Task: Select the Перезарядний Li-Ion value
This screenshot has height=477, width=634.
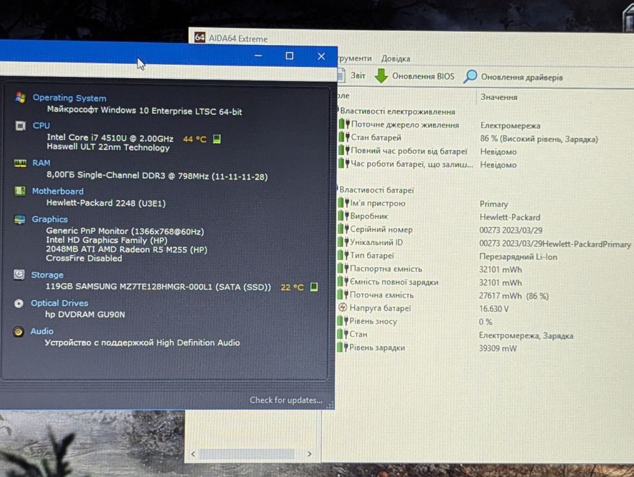Action: tap(518, 256)
